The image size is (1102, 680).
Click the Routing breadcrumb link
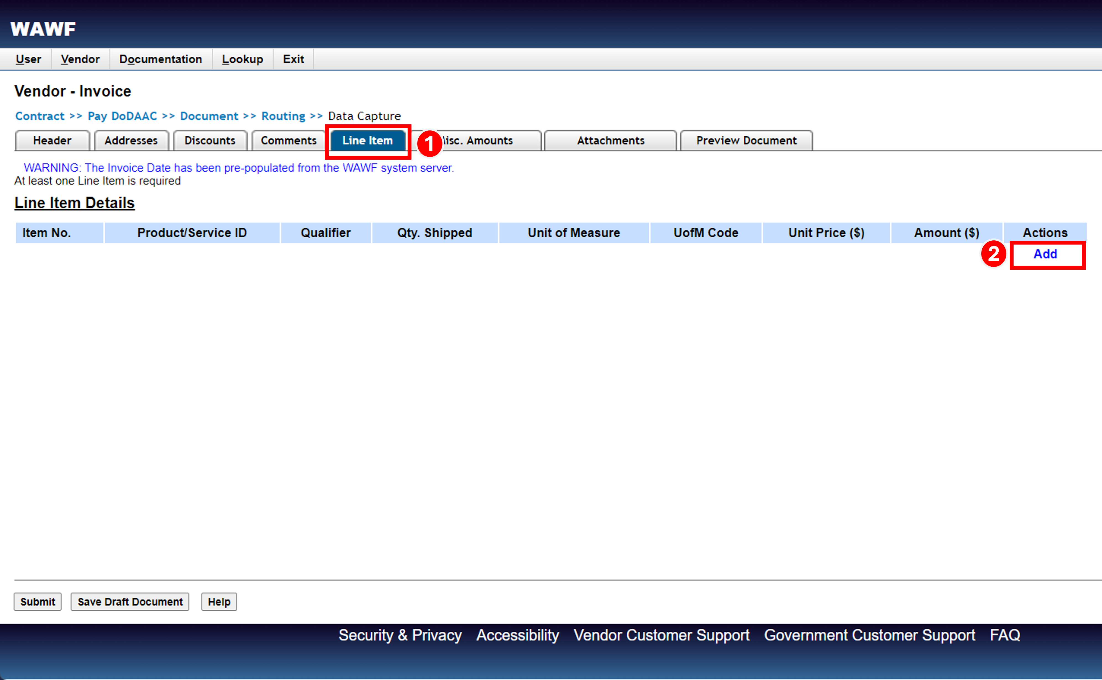point(283,115)
